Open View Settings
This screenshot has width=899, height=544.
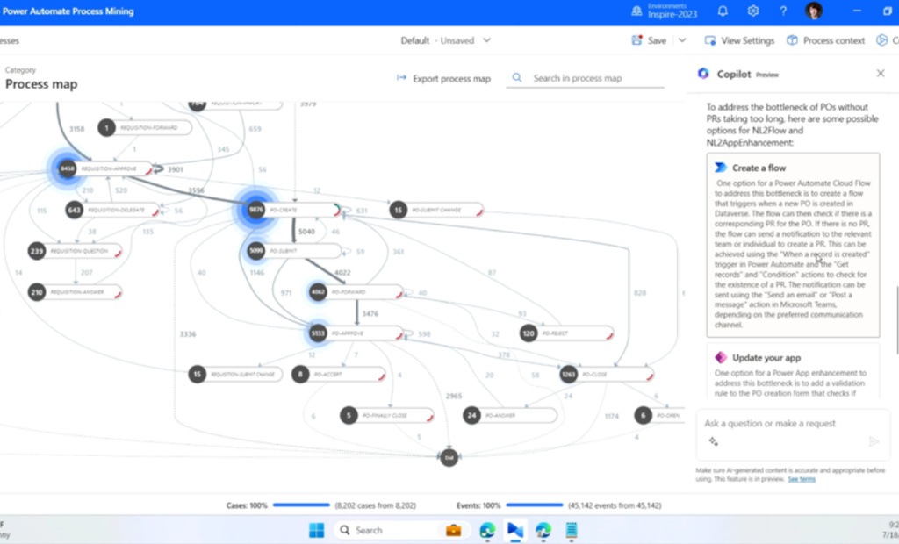click(x=739, y=40)
